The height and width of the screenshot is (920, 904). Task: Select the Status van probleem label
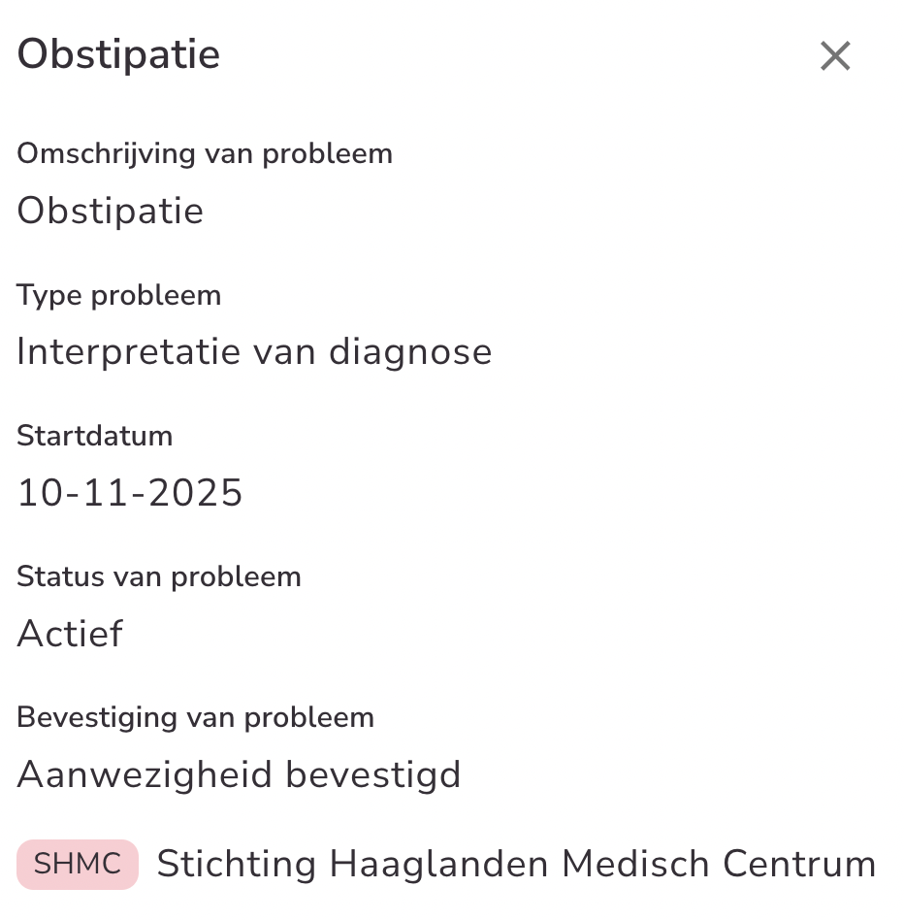tap(159, 576)
